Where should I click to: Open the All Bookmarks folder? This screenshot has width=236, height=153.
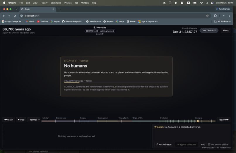click(x=222, y=22)
